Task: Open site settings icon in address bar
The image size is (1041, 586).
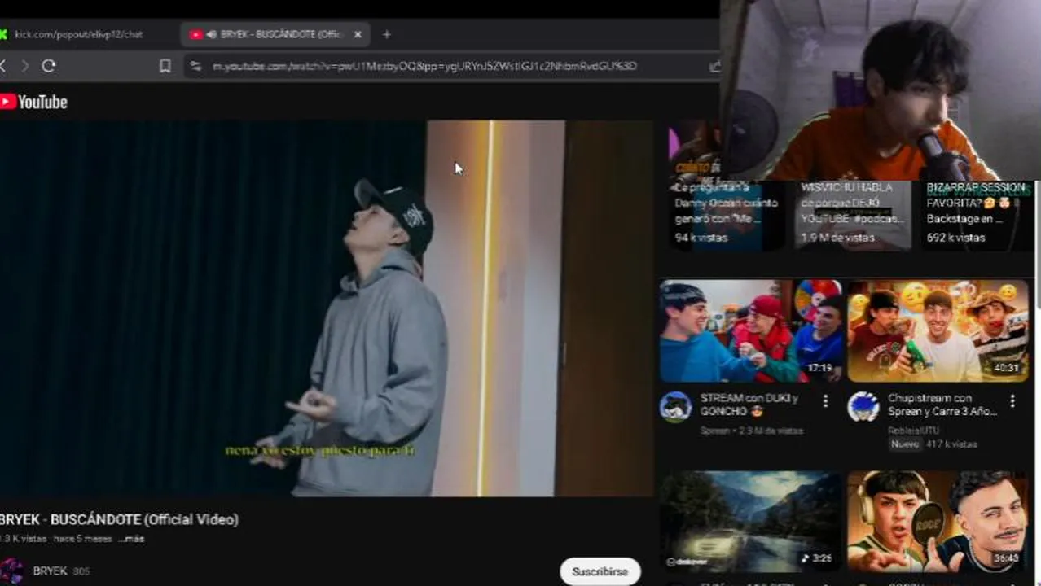Action: (x=195, y=66)
